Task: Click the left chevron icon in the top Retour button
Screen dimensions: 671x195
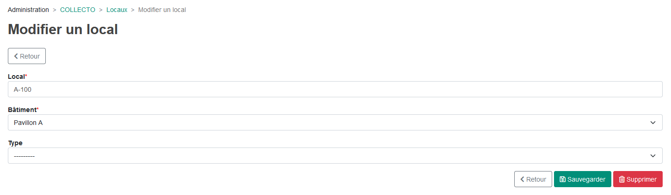Action: [16, 56]
